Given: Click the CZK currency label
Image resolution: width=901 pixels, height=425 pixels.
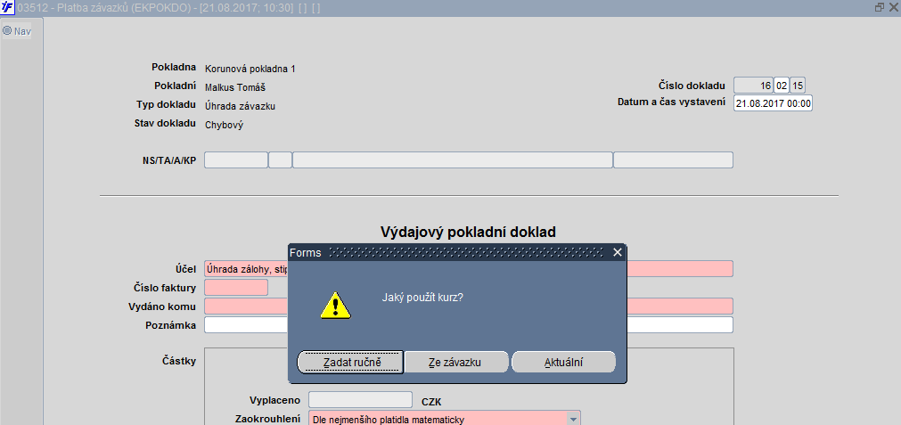Looking at the screenshot, I should coord(431,402).
